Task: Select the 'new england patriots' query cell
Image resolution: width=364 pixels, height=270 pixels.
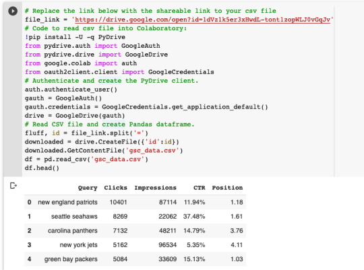Action: [67, 202]
